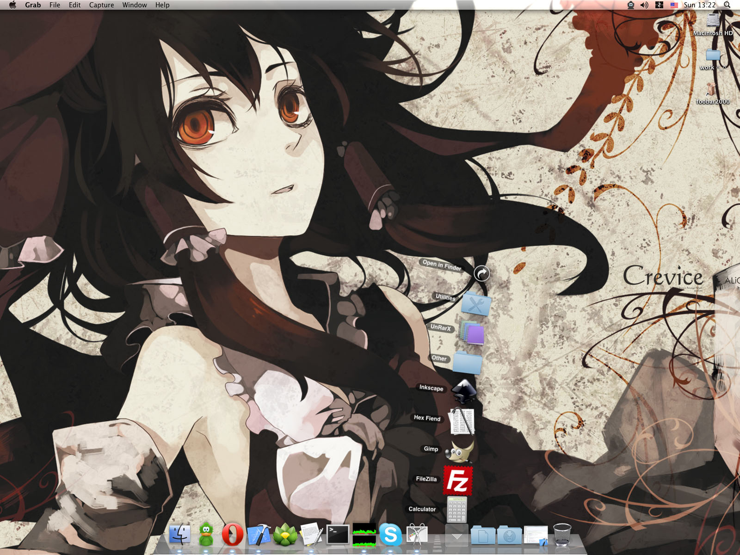The width and height of the screenshot is (740, 555).
Task: Open the Capture menu
Action: tap(101, 5)
